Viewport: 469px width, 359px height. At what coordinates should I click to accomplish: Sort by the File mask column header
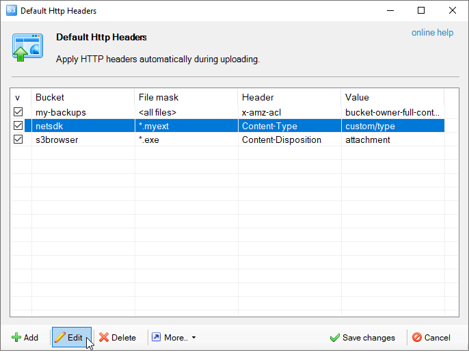coord(186,97)
